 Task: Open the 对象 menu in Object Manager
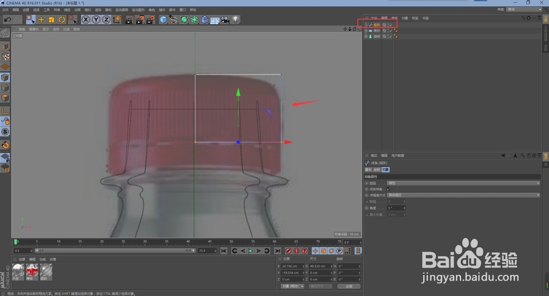[405, 18]
